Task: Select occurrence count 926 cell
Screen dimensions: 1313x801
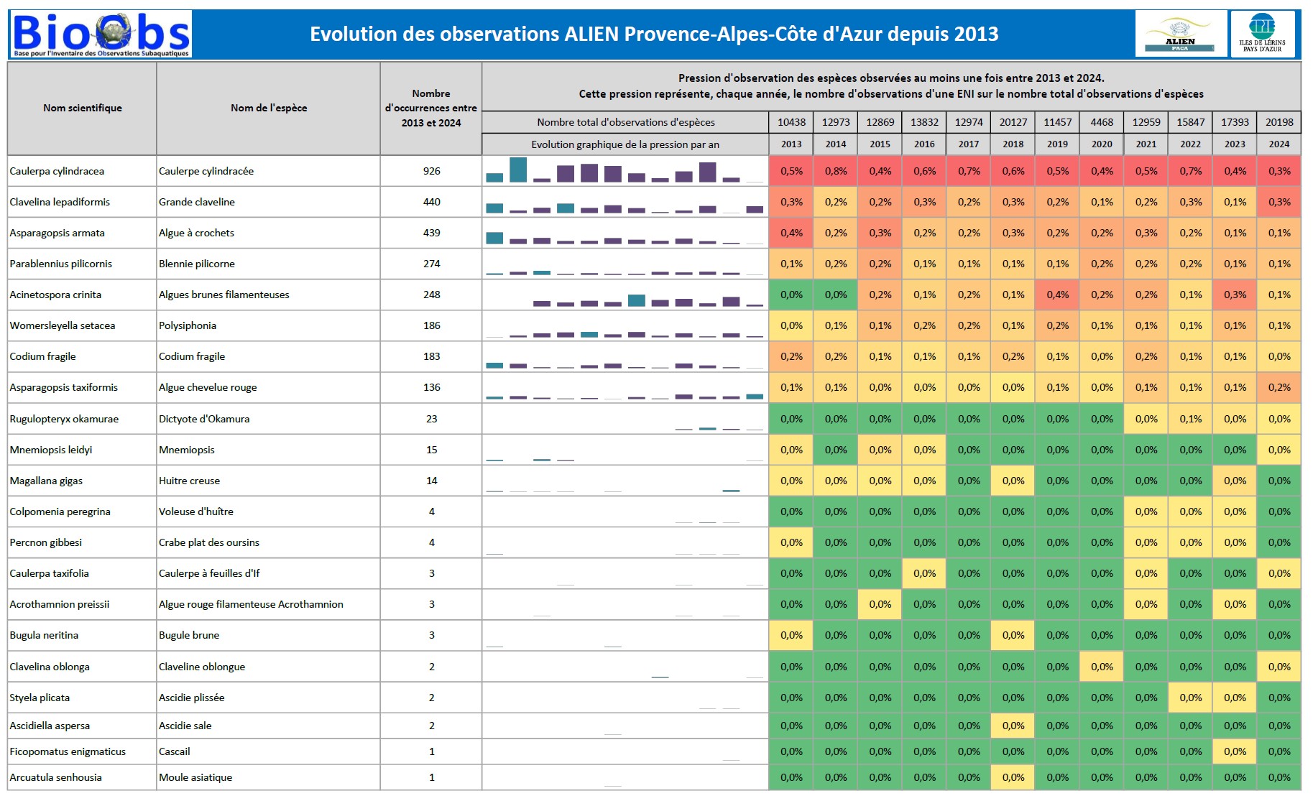Action: pos(431,172)
